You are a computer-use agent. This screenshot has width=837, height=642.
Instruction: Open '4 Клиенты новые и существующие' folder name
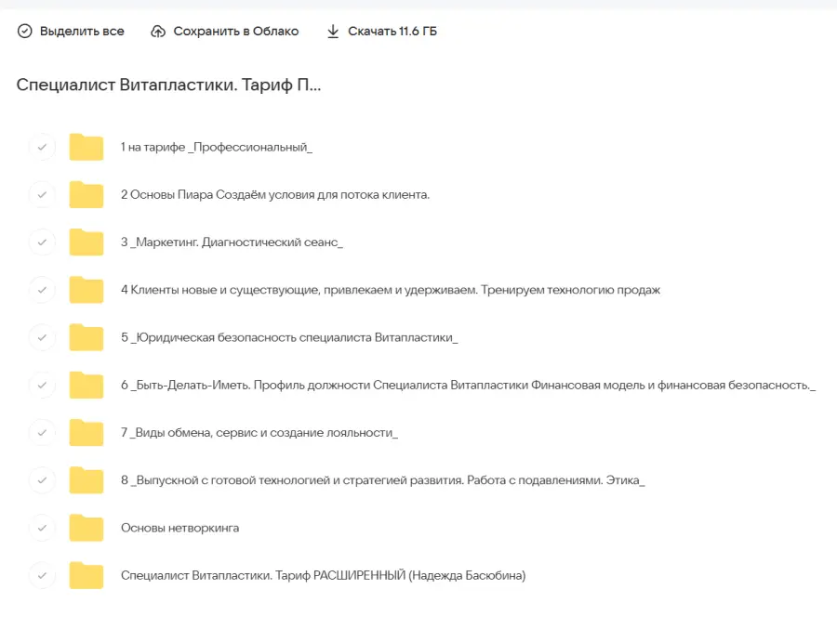tap(390, 290)
